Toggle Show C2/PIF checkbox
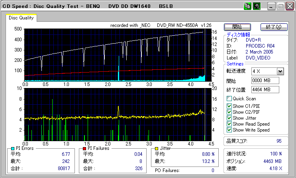This screenshot has width=296, height=178. pyautogui.click(x=229, y=112)
